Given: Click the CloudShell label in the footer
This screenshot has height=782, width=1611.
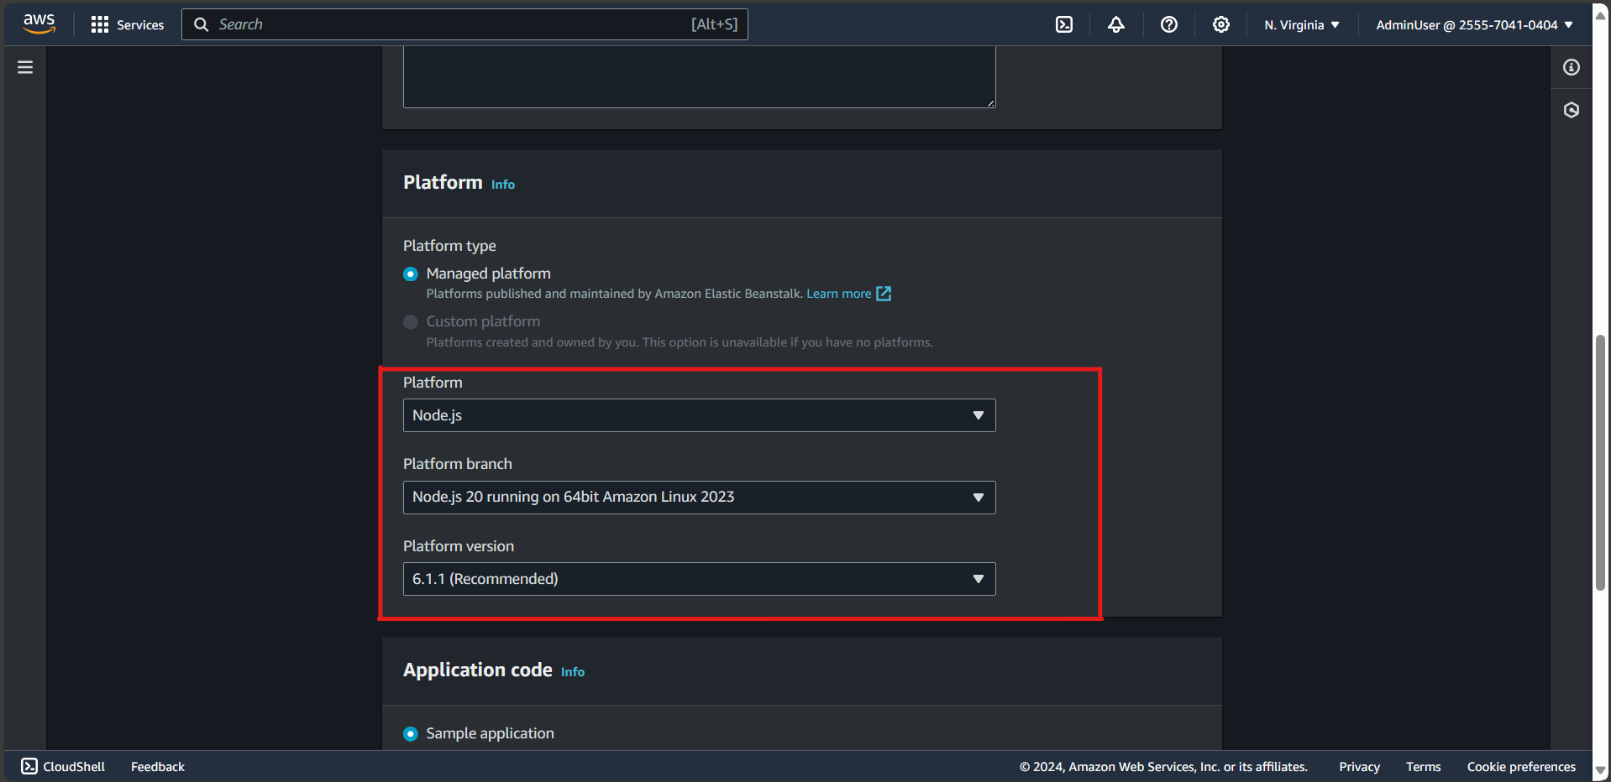Looking at the screenshot, I should [x=74, y=767].
